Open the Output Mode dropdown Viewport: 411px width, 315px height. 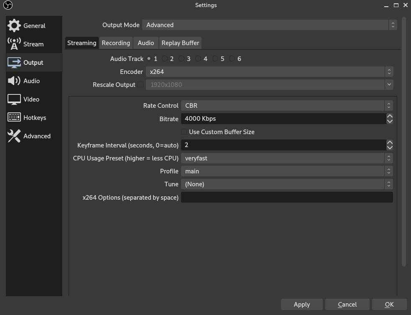(x=269, y=25)
